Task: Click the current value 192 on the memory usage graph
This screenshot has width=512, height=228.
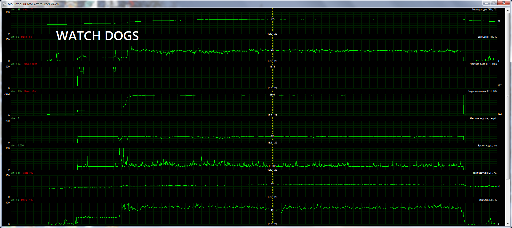Action: (x=499, y=114)
